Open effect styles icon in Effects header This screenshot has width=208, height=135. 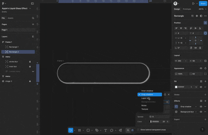(x=201, y=101)
